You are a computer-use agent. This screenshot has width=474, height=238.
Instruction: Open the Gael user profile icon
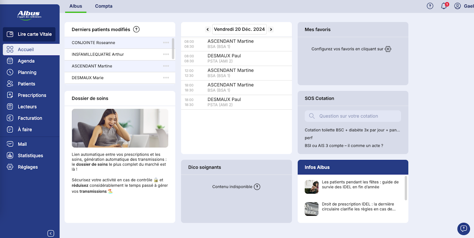[457, 6]
